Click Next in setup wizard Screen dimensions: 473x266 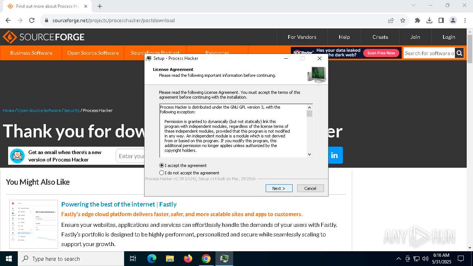point(279,188)
